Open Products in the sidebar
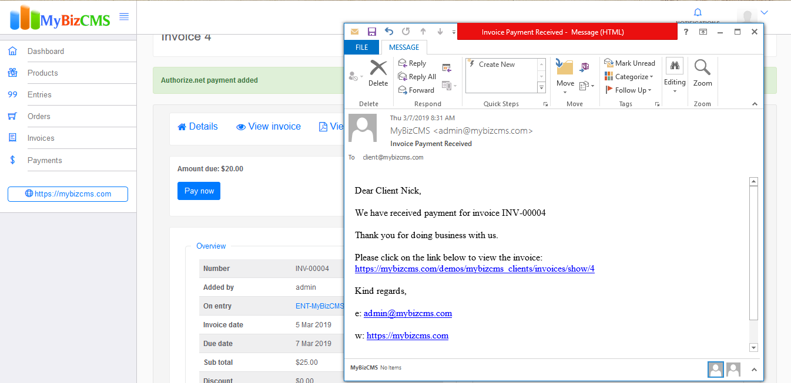This screenshot has height=383, width=791. click(x=43, y=73)
